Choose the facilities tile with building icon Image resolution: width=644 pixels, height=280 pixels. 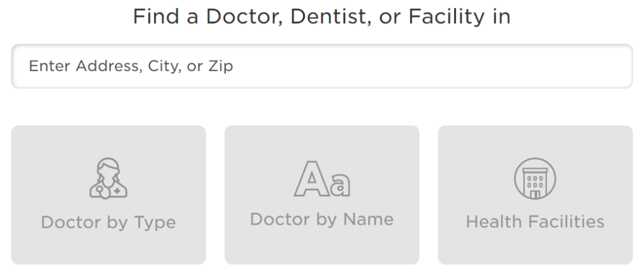pos(535,195)
